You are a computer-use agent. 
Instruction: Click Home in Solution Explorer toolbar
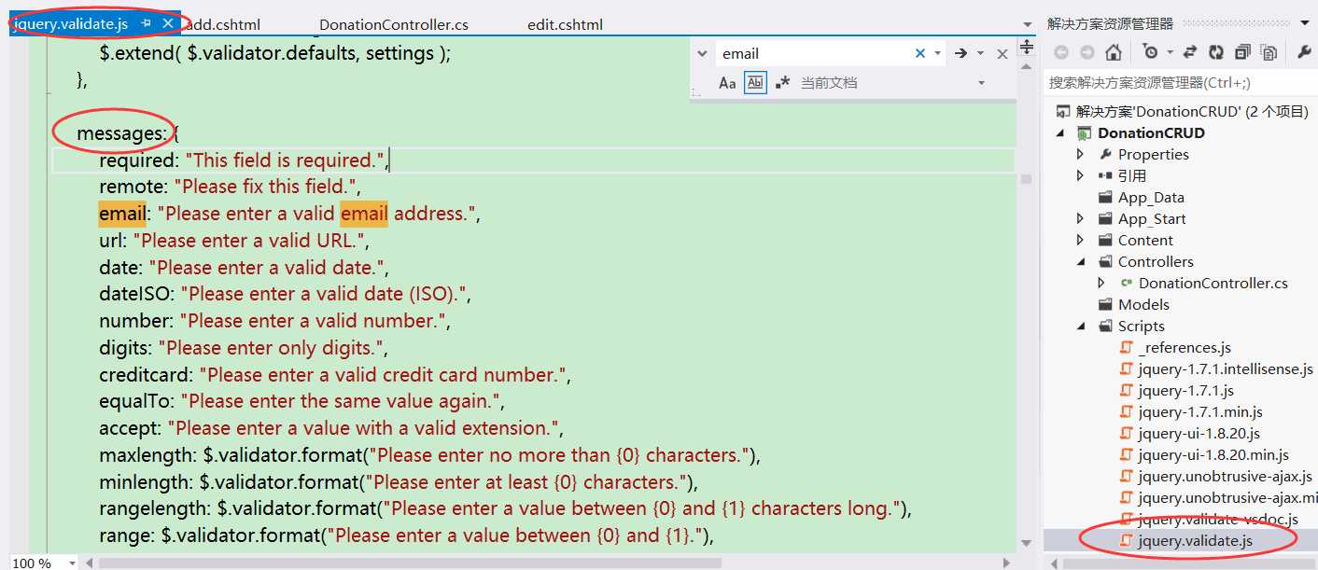(x=1113, y=52)
